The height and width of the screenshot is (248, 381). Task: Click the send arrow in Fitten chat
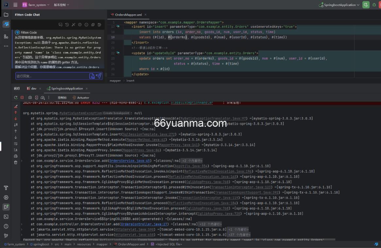(x=99, y=76)
